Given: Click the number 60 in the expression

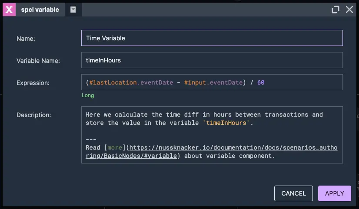Looking at the screenshot, I should click(261, 82).
